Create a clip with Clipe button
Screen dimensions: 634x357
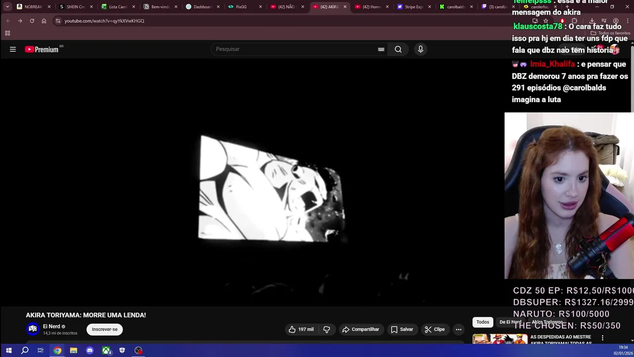click(434, 329)
